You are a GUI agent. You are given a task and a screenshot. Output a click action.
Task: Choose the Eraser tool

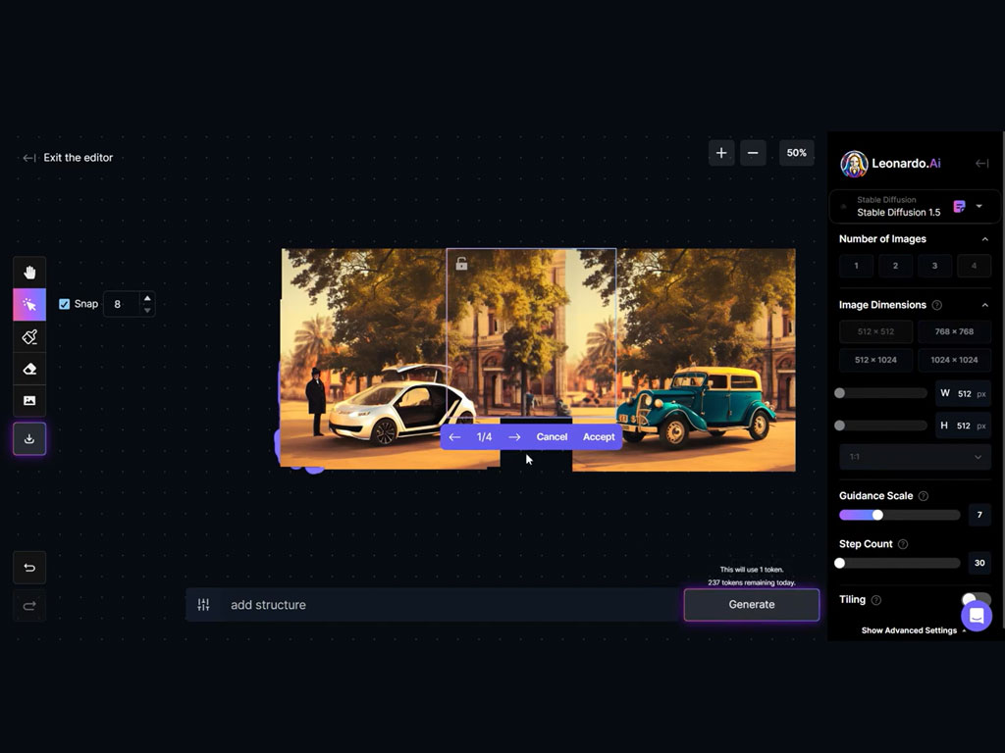point(29,370)
